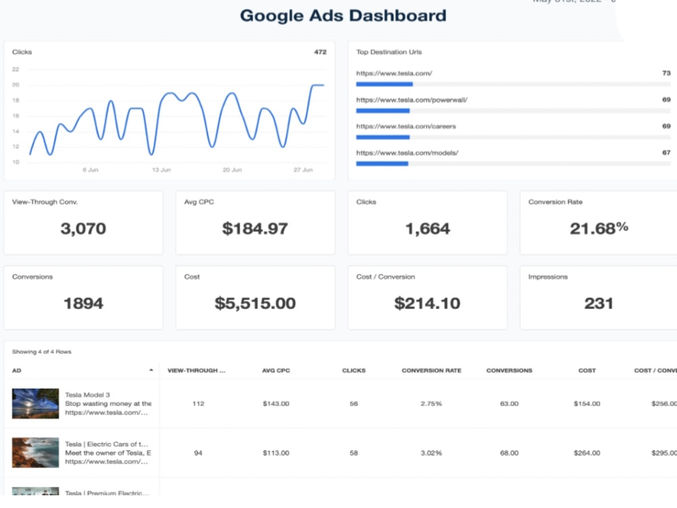Select the Conversions 1894 card
The image size is (677, 508).
pyautogui.click(x=83, y=297)
